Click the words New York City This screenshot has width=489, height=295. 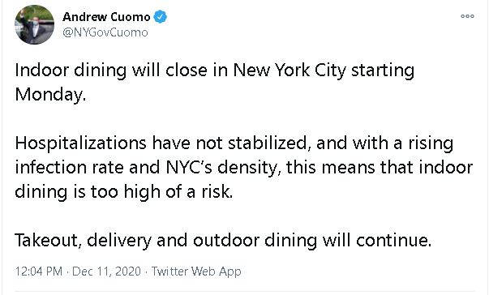(290, 71)
